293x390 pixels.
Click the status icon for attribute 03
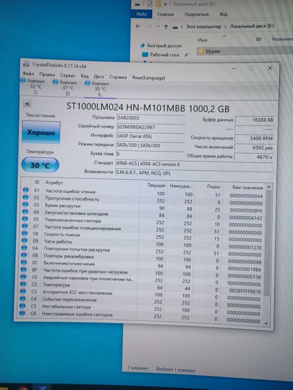pyautogui.click(x=25, y=204)
